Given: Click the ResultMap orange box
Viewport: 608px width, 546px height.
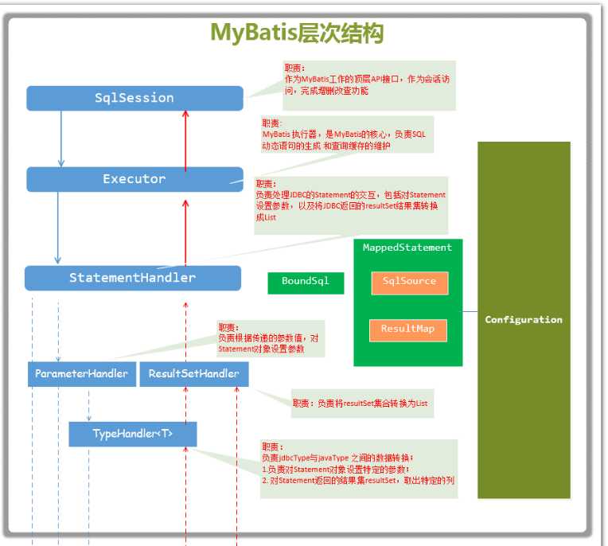Looking at the screenshot, I should pyautogui.click(x=408, y=330).
